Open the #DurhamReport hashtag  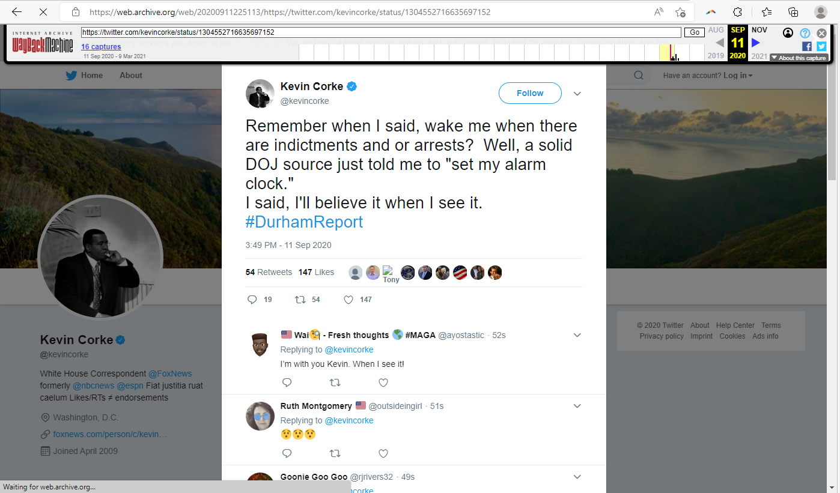(304, 222)
